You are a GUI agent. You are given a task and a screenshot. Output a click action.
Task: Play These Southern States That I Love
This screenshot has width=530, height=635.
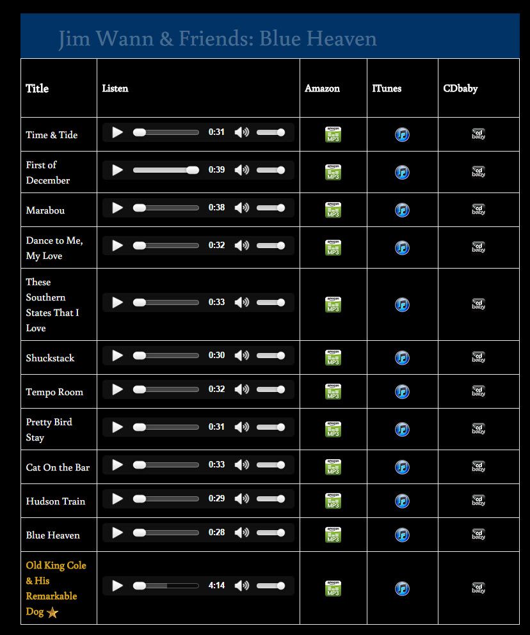(x=118, y=302)
